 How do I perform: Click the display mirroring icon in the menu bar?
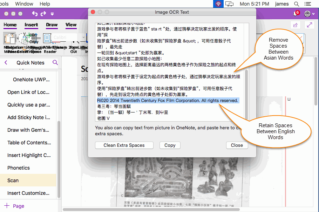click(229, 4)
